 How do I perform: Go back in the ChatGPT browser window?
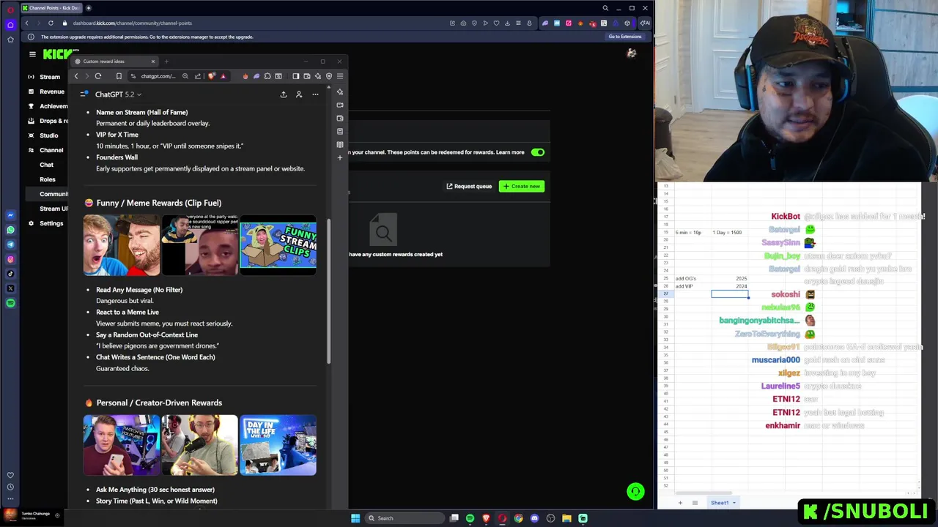click(x=76, y=76)
